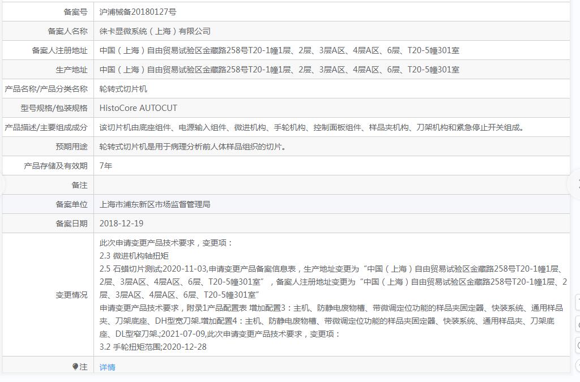Viewport: 580px width, 382px height.
Task: Select filing authority 上海市浦东新区市场监督管理局
Action: 155,204
